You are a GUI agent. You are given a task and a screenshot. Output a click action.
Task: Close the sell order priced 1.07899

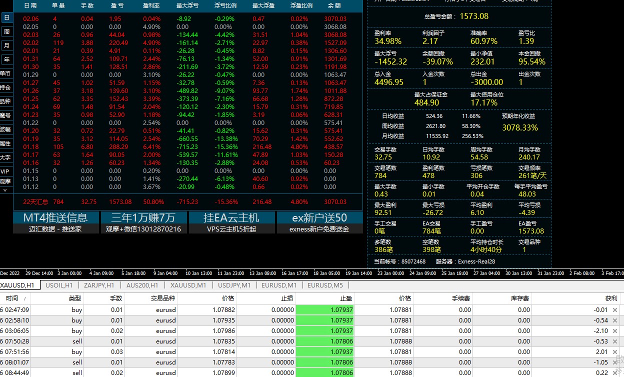(615, 373)
